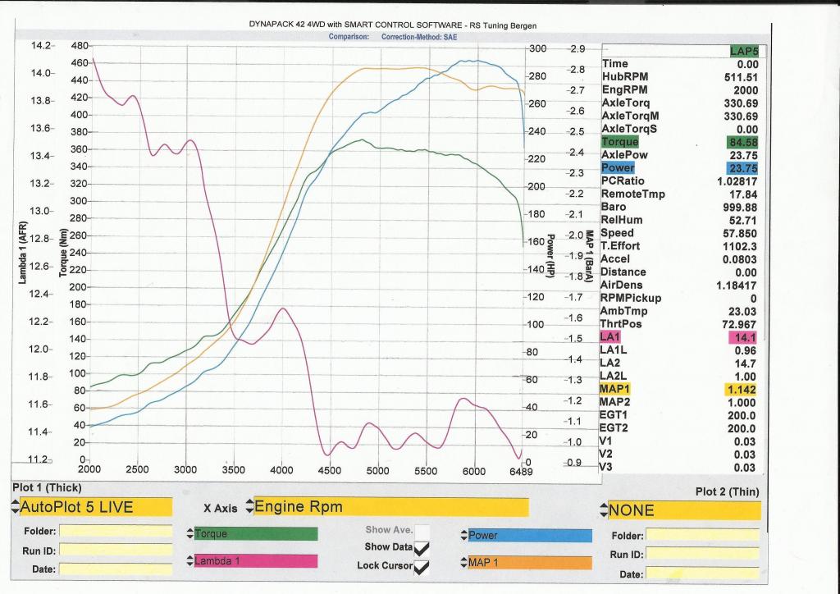The height and width of the screenshot is (594, 840).
Task: Select the green LAP5 header in data panel
Action: tap(745, 51)
